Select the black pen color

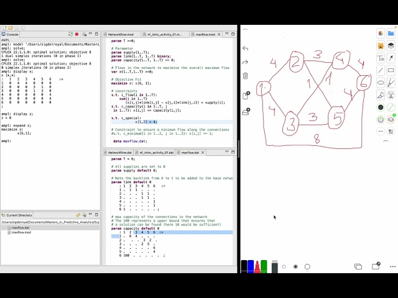pyautogui.click(x=244, y=266)
